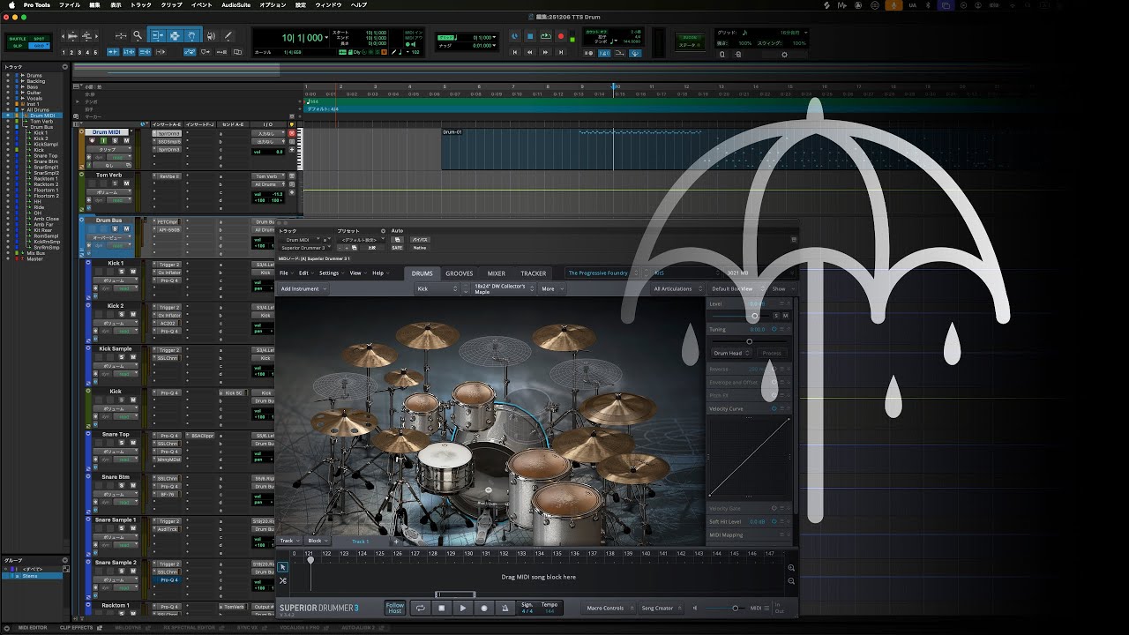Mute the drum with M in Level
The height and width of the screenshot is (635, 1129).
(x=785, y=316)
